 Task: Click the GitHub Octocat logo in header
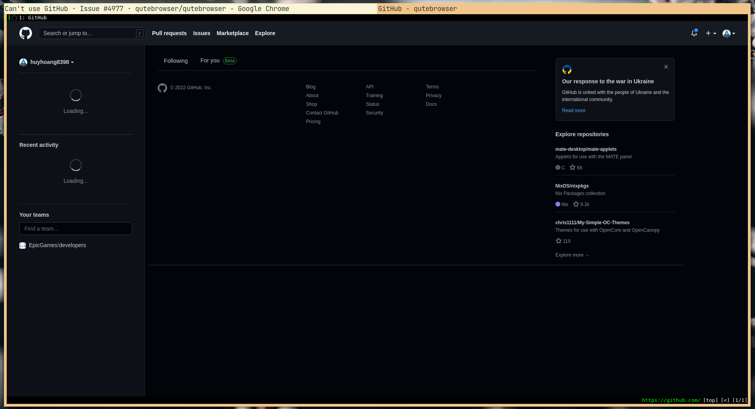tap(26, 33)
